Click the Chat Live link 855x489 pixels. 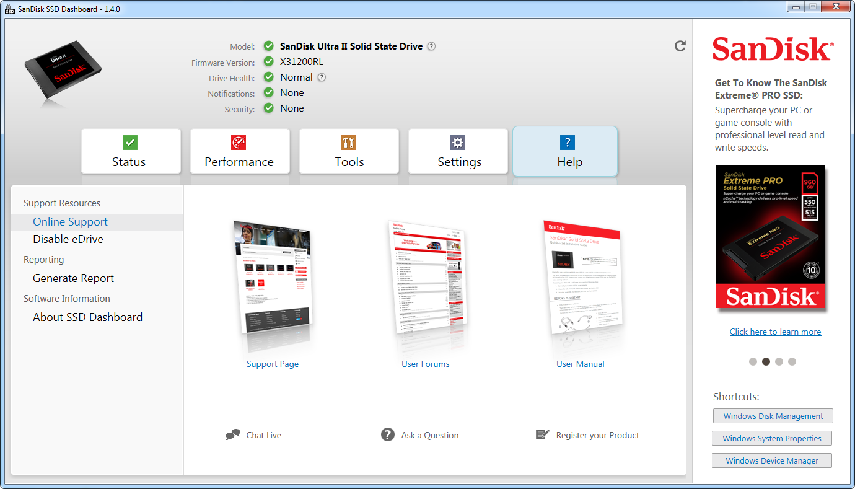click(264, 435)
